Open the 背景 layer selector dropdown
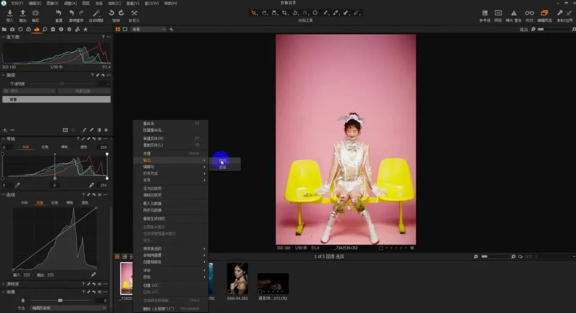This screenshot has height=313, width=576. [148, 29]
